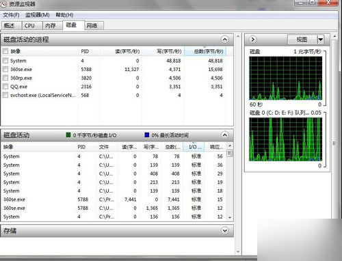
Task: Click the graphs pane scroll up arrow
Action: click(334, 36)
